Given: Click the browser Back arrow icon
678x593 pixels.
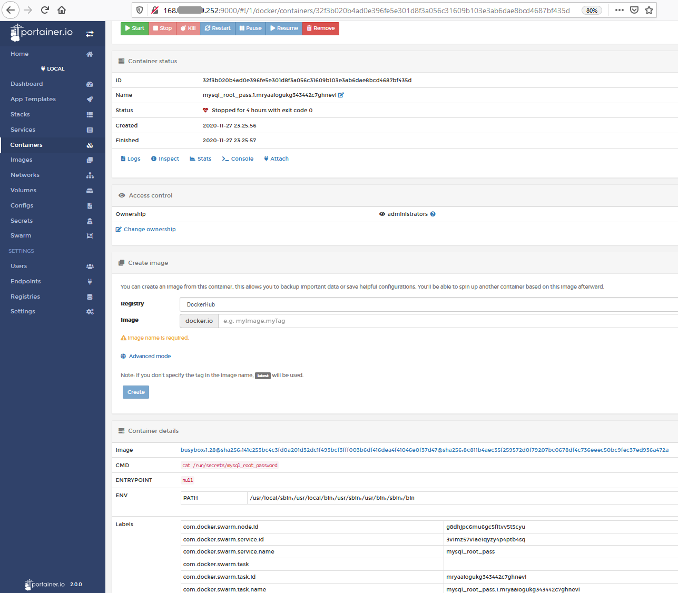Looking at the screenshot, I should click(x=11, y=10).
